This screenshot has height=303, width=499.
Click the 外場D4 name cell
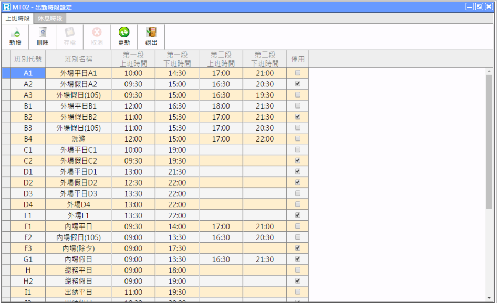click(x=78, y=204)
